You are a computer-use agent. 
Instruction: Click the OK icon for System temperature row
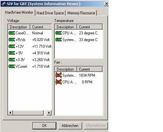(x=59, y=40)
